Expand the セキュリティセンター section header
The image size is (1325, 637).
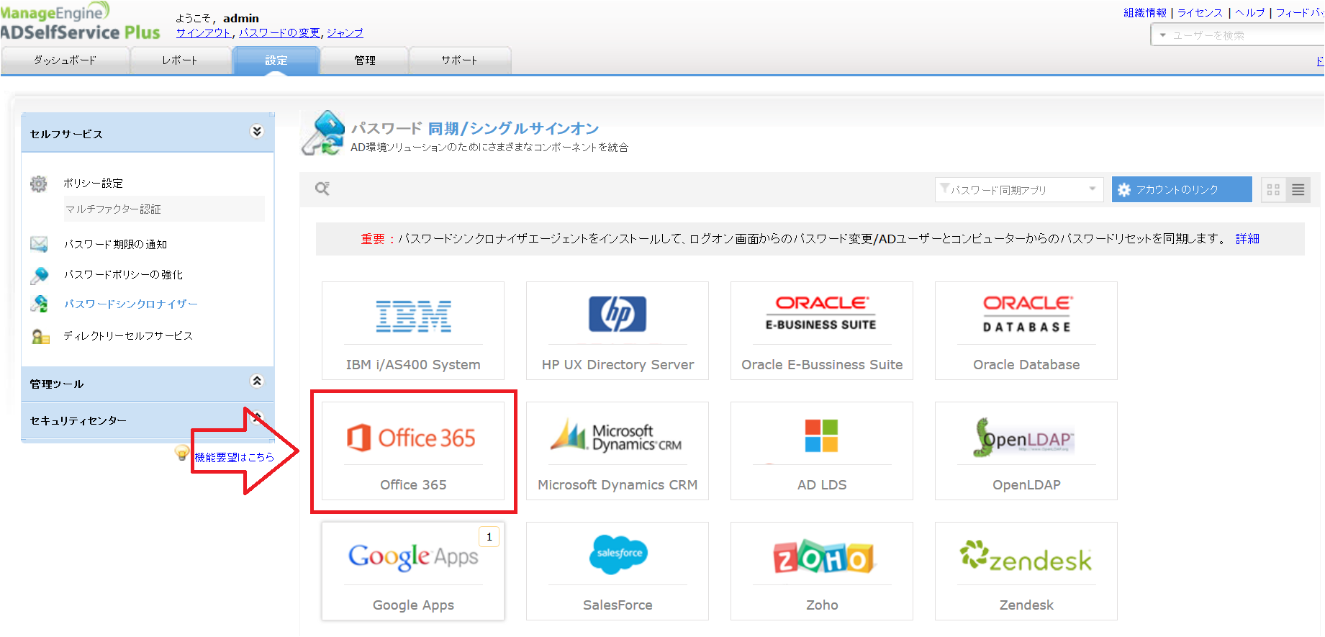(x=148, y=420)
